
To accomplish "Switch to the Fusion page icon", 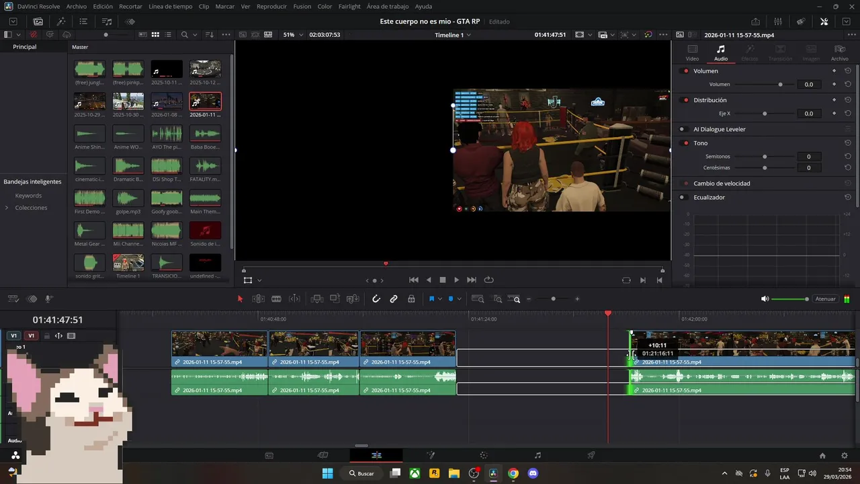I will click(x=431, y=455).
